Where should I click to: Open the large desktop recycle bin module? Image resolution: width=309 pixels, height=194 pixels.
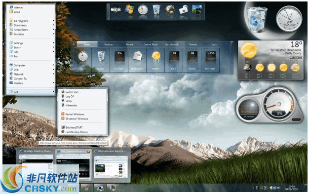(257, 19)
